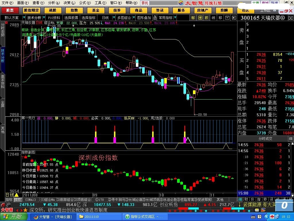Click 选择指标 in the toolbar
The width and height of the screenshot is (294, 221).
88,18
